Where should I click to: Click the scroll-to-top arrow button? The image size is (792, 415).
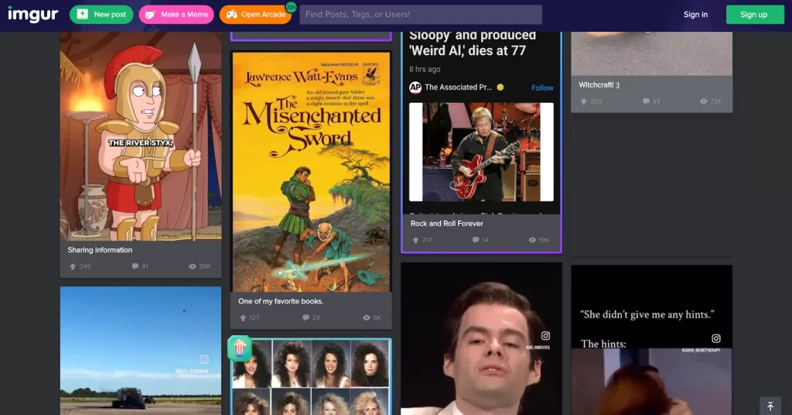coord(770,406)
